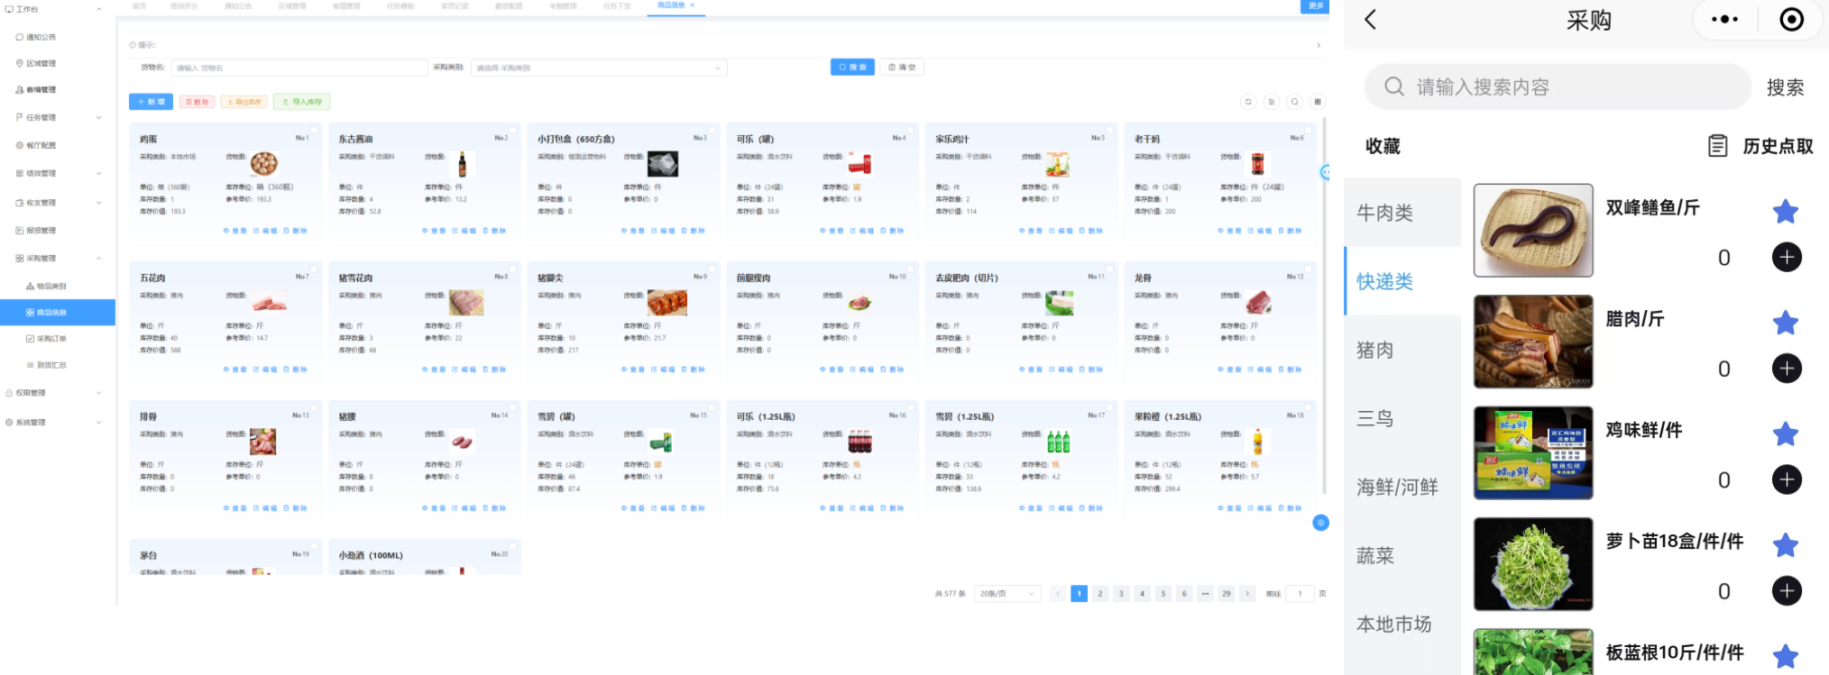The width and height of the screenshot is (1829, 675).
Task: Add one 鸡味鲜/件 with plus button
Action: 1787,479
